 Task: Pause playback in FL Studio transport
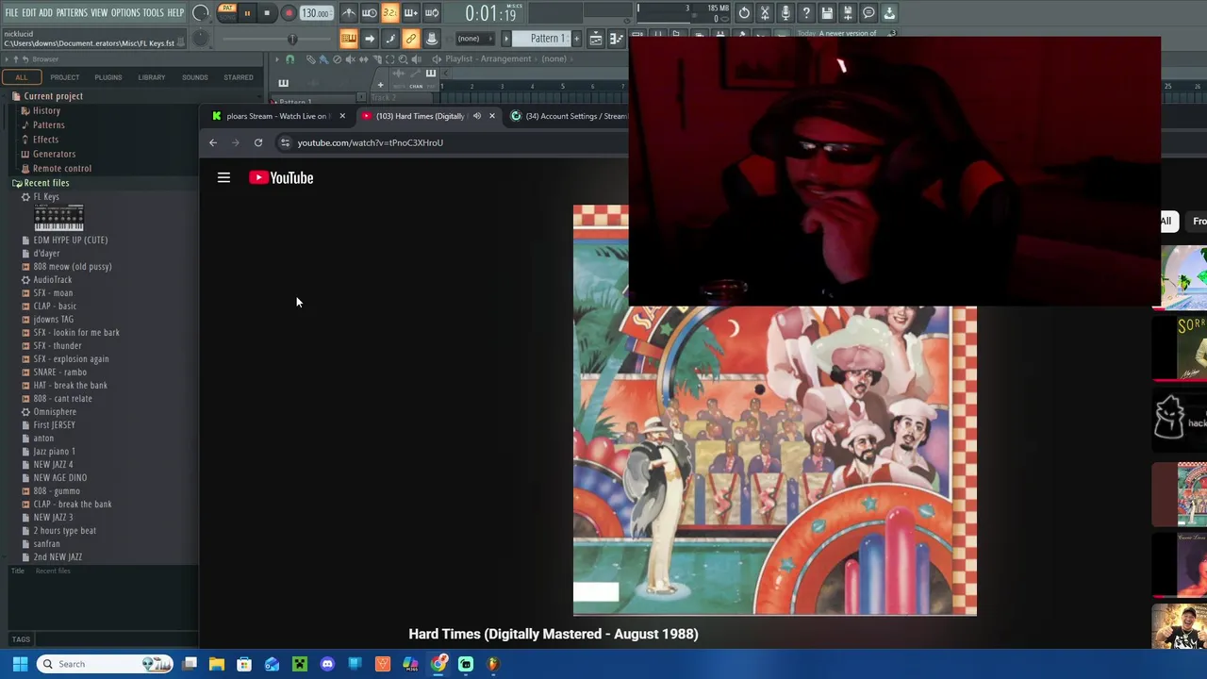pos(247,13)
